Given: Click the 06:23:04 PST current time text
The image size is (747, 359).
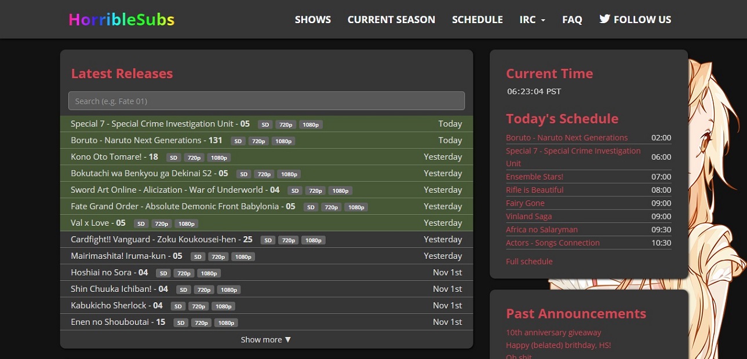Looking at the screenshot, I should click(534, 91).
